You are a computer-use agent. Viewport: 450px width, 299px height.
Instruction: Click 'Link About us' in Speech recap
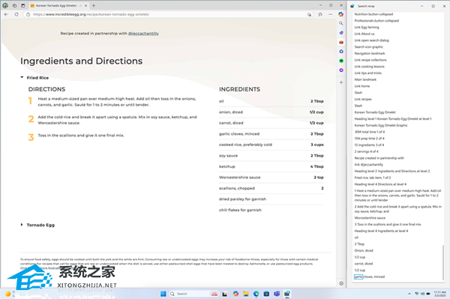pos(364,34)
